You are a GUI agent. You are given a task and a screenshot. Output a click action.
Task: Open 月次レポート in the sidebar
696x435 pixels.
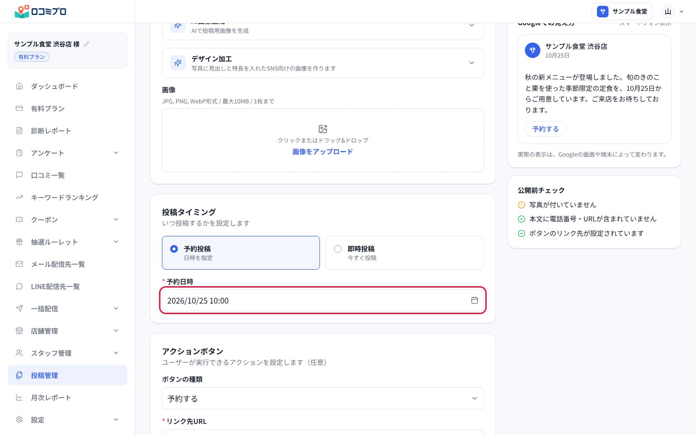click(x=67, y=397)
